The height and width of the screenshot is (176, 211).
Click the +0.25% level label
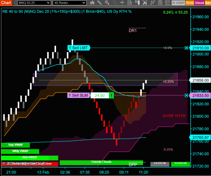coord(168,82)
